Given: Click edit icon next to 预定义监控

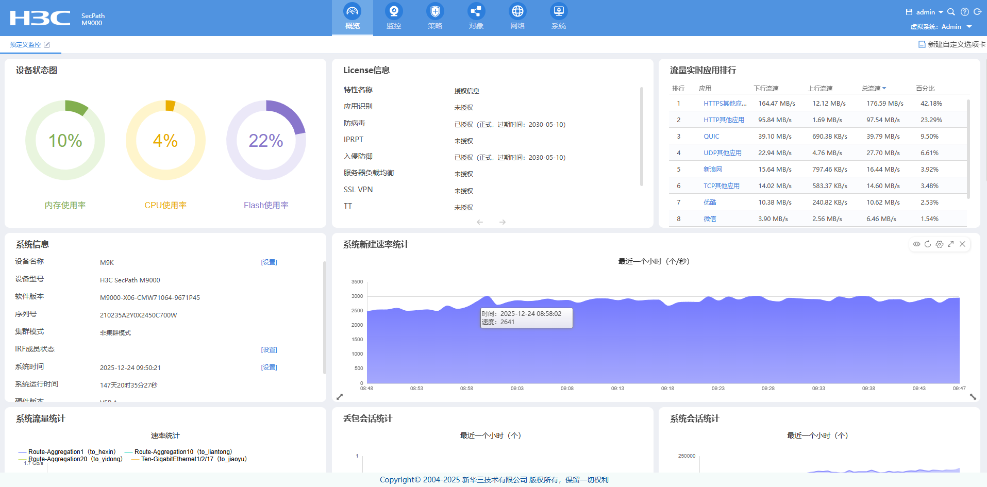Looking at the screenshot, I should coord(47,45).
